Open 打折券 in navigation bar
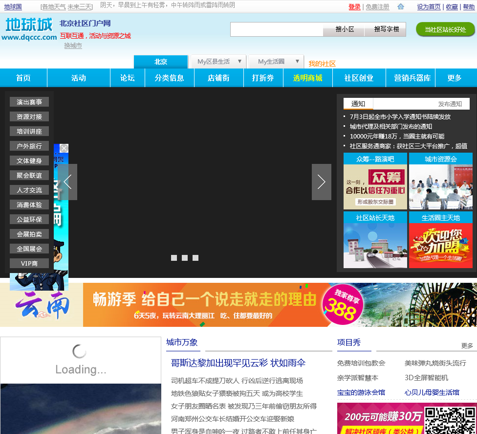The width and height of the screenshot is (477, 434). (x=263, y=78)
